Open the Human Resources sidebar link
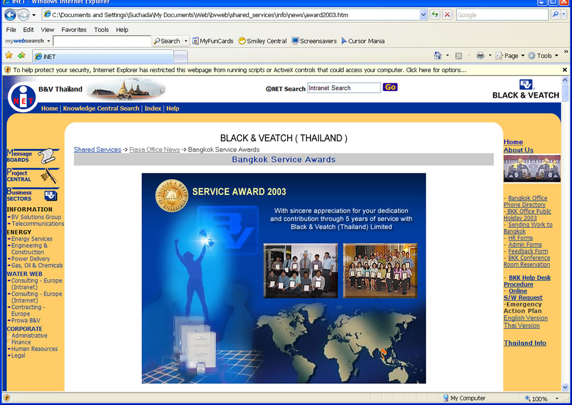The image size is (572, 405). coord(34,349)
